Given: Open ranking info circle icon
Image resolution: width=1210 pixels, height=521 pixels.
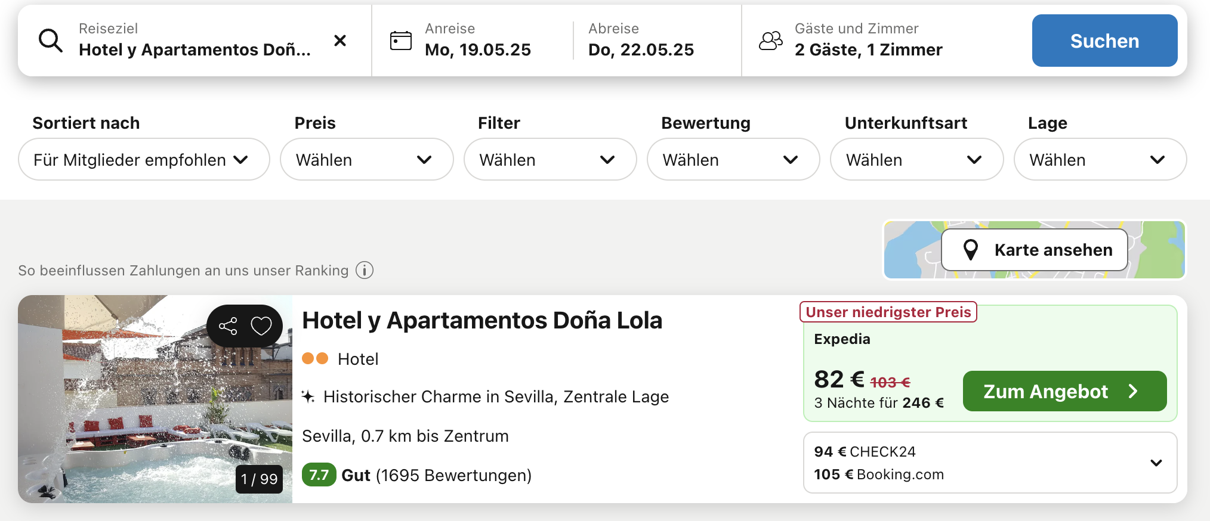Looking at the screenshot, I should [365, 271].
